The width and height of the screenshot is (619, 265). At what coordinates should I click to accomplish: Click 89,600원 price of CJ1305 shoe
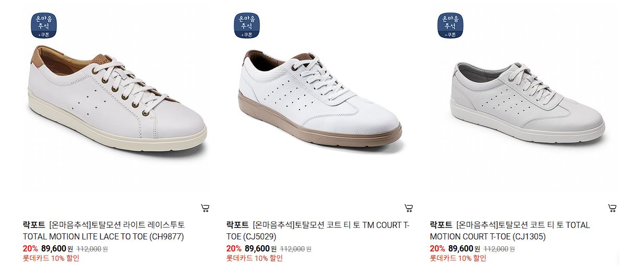point(464,248)
